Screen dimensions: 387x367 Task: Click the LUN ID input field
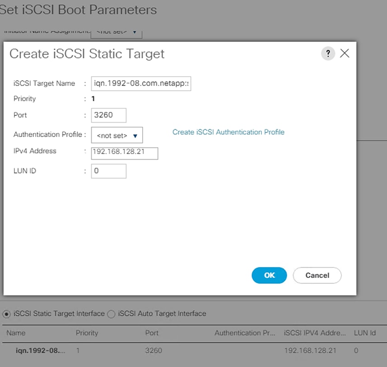[x=108, y=171]
